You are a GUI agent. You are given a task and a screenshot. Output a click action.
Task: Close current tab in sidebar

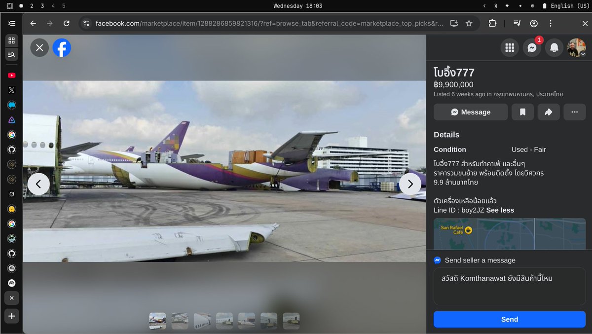(12, 298)
